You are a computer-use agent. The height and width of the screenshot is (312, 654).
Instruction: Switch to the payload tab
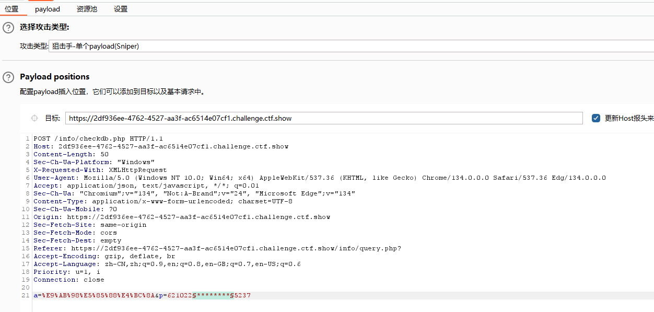click(48, 9)
